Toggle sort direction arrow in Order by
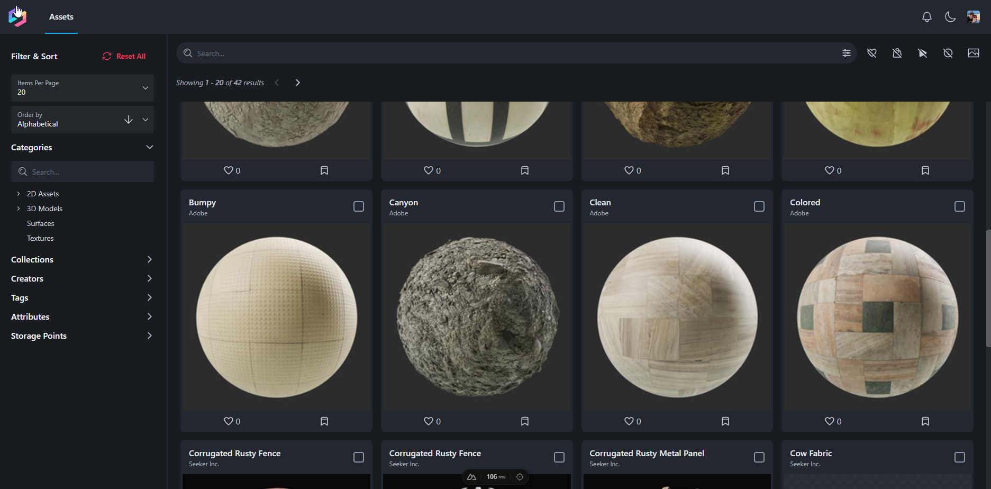The width and height of the screenshot is (991, 489). tap(128, 120)
